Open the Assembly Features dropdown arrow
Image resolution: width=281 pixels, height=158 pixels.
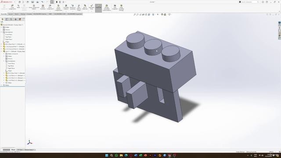pos(66,11)
